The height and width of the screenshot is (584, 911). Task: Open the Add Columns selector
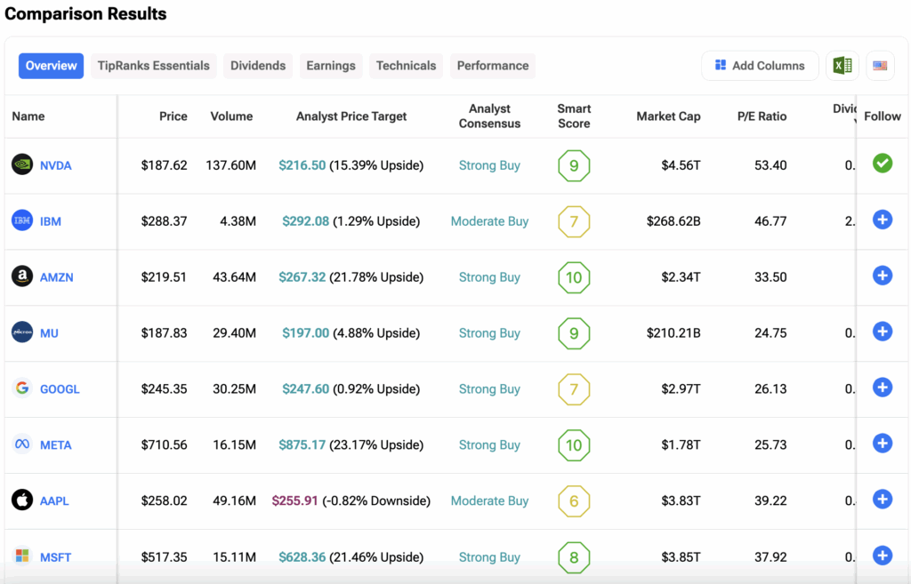(x=760, y=66)
